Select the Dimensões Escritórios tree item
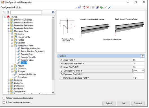The width and height of the screenshot is (149, 108). tap(24, 28)
